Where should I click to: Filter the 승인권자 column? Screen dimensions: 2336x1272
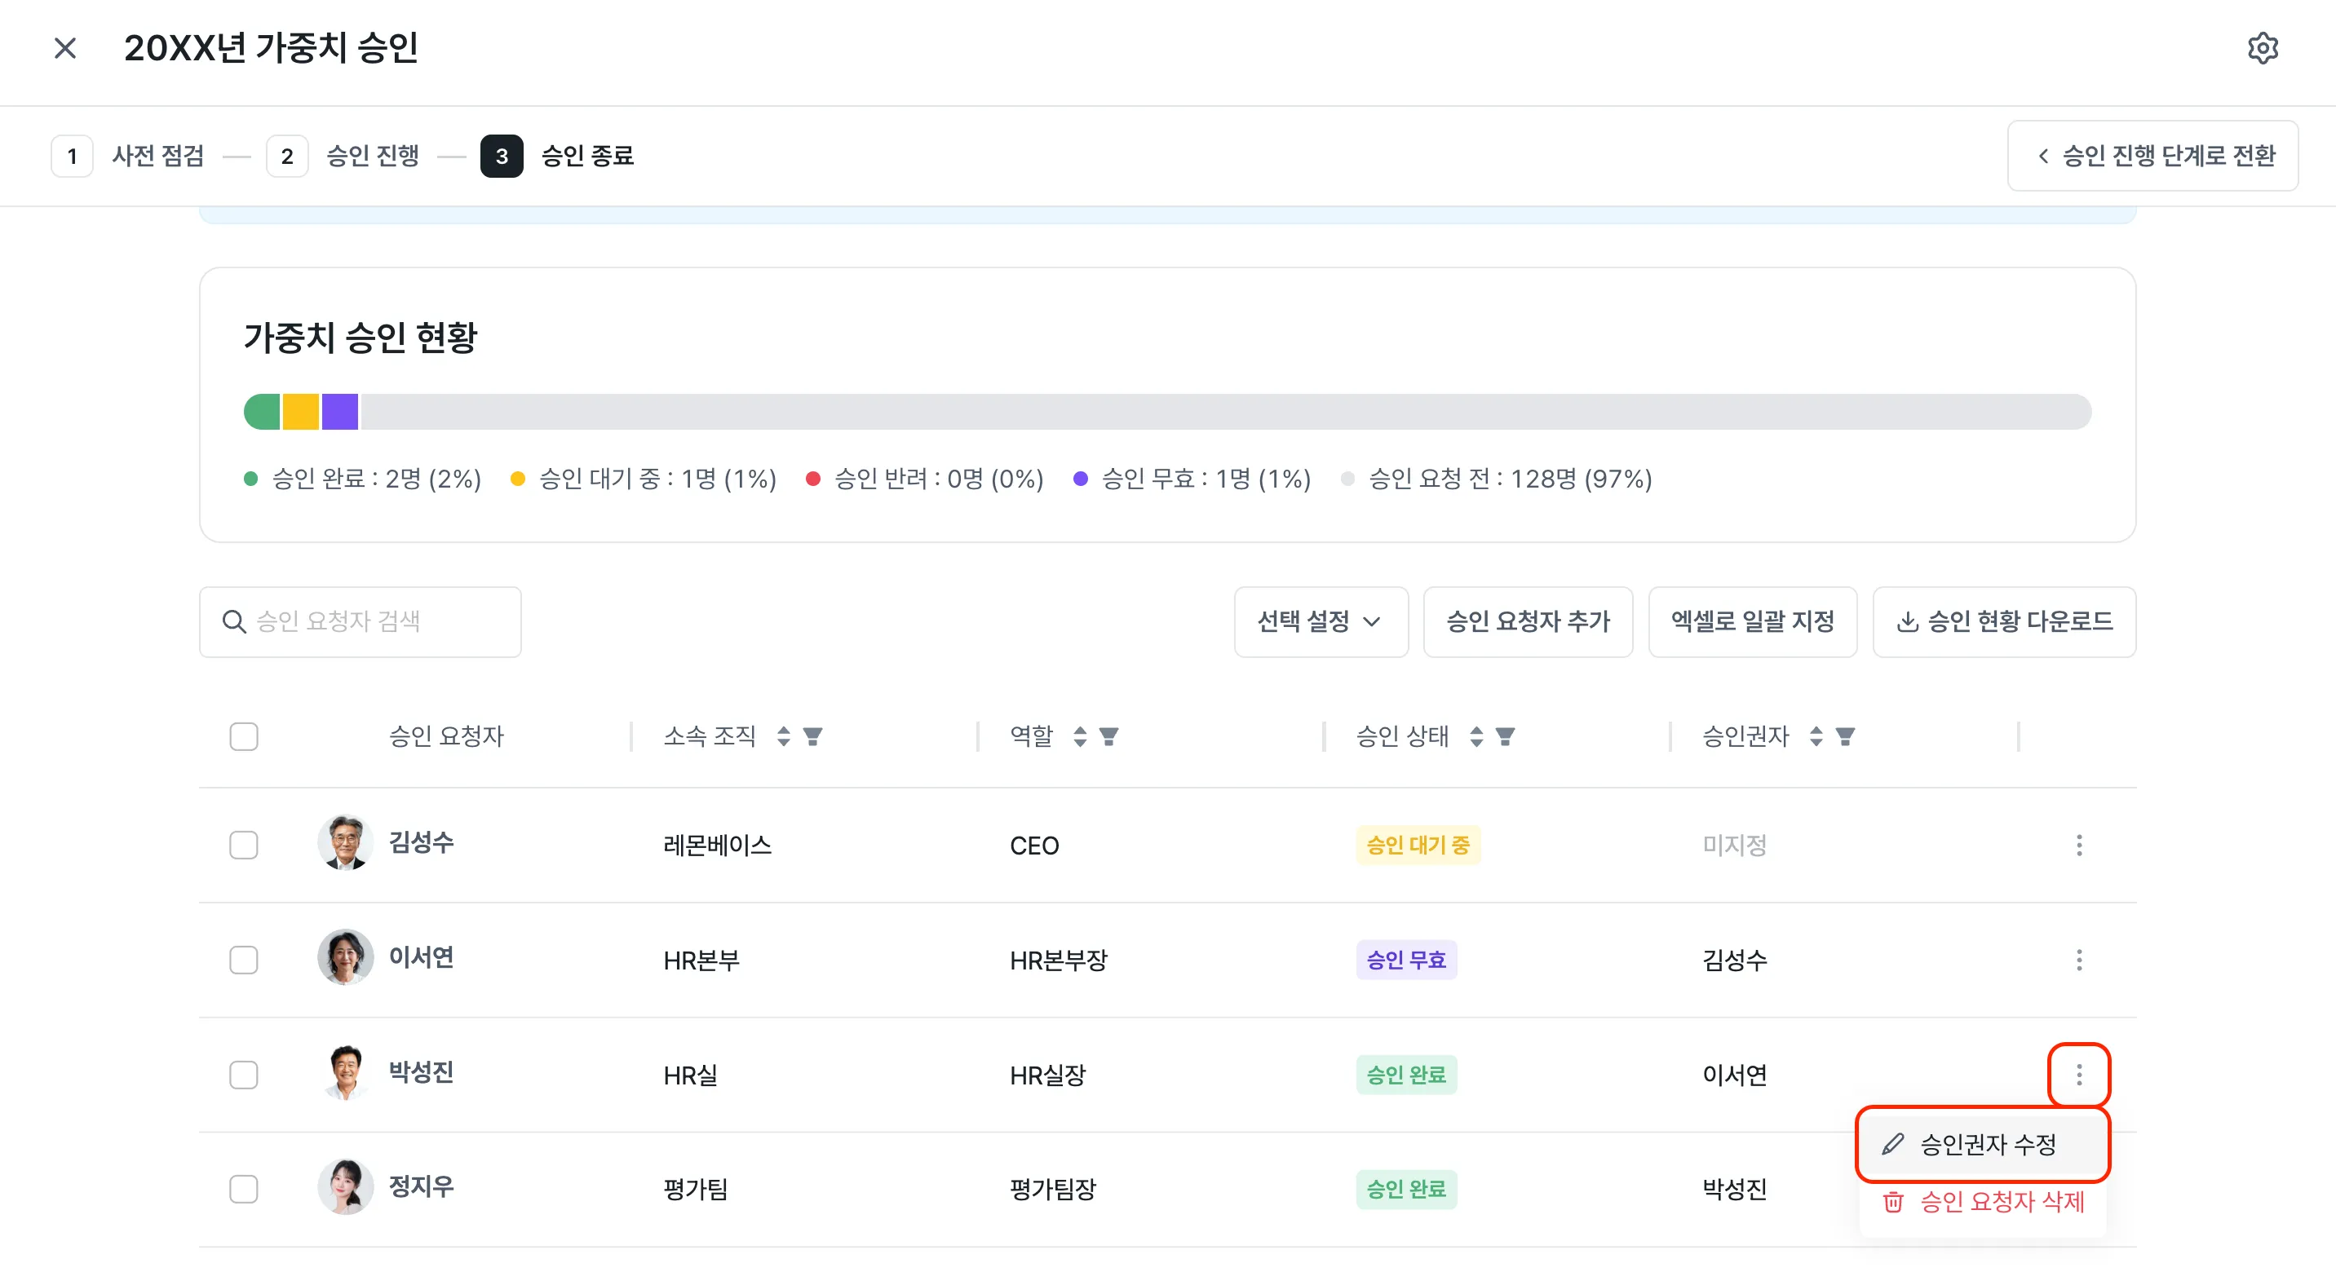(1844, 736)
